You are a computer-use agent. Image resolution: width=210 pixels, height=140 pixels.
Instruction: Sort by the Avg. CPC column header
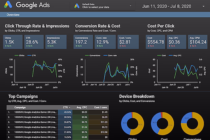(82, 107)
